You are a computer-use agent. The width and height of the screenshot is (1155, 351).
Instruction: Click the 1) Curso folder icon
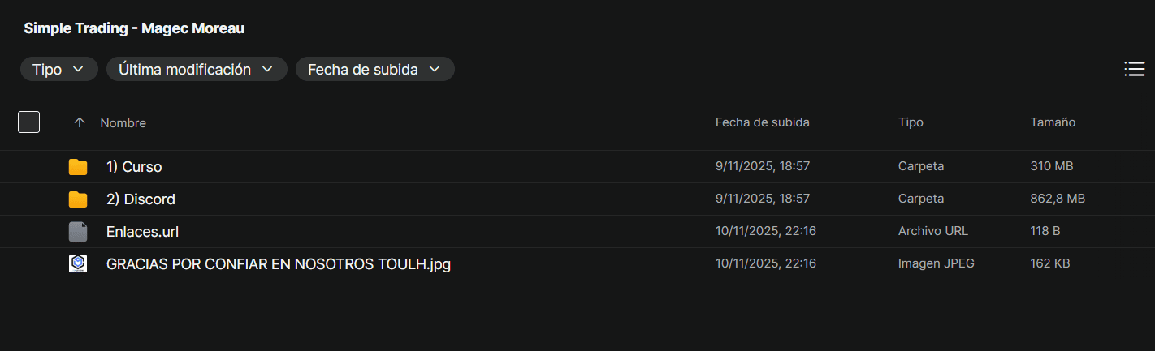78,167
